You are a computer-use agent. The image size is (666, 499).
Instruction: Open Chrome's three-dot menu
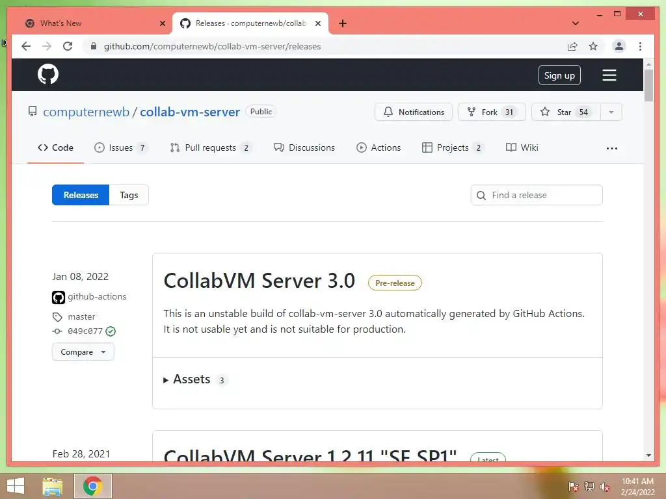pos(640,46)
